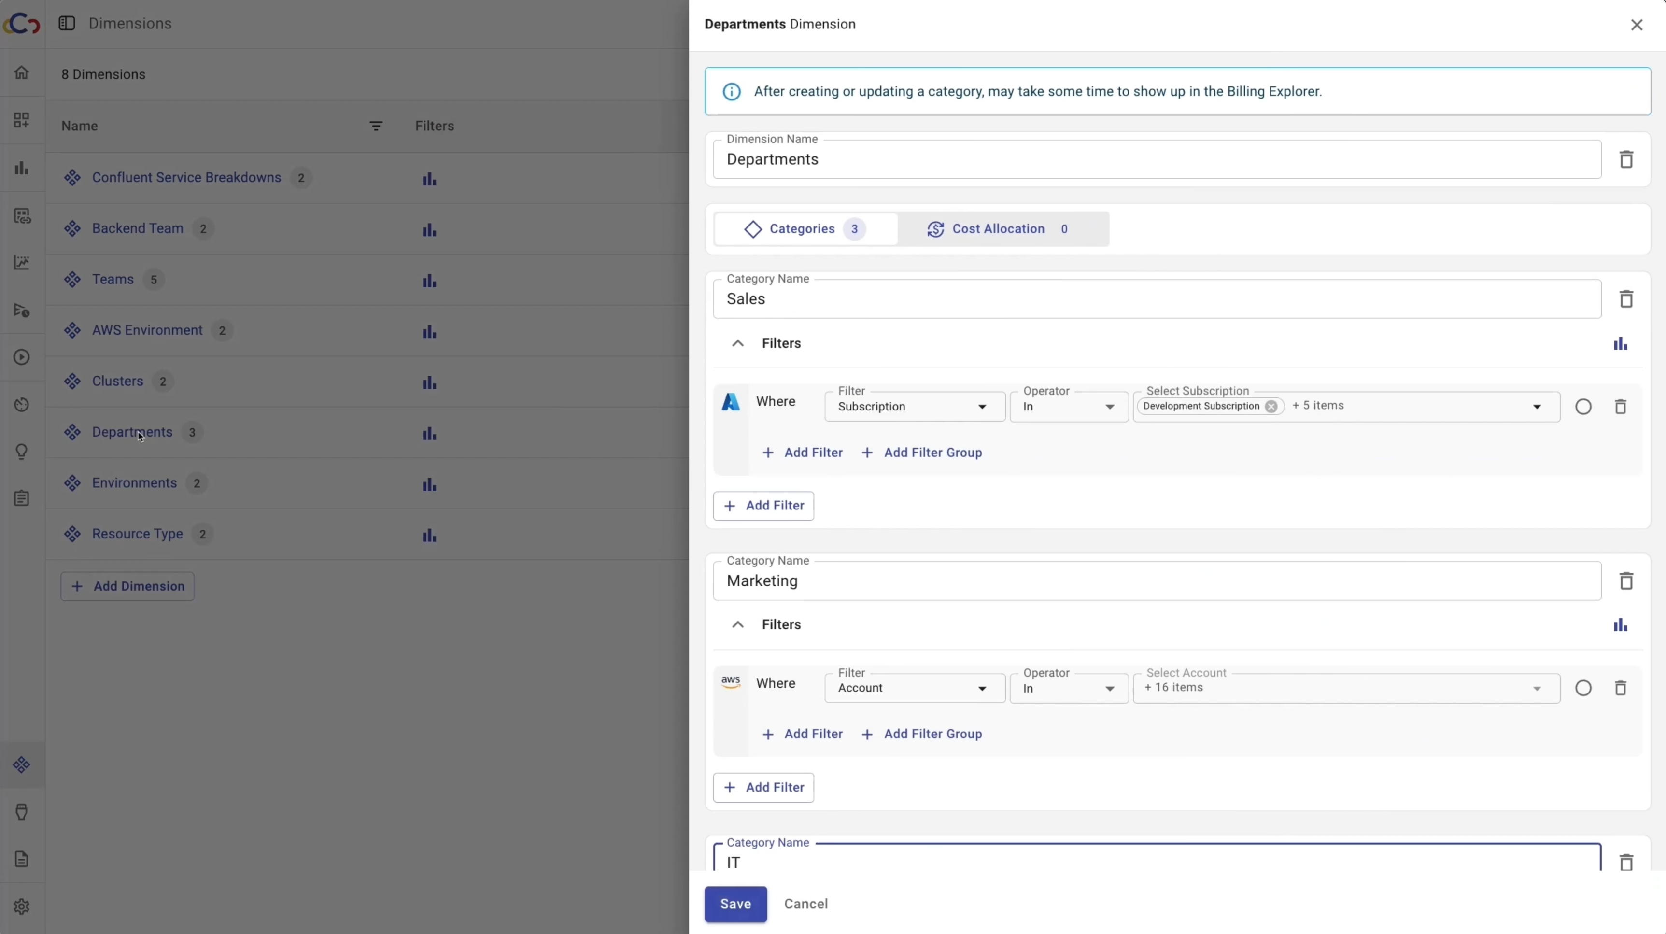Viewport: 1666px width, 934px height.
Task: Collapse the Sales Filters section
Action: pos(737,343)
